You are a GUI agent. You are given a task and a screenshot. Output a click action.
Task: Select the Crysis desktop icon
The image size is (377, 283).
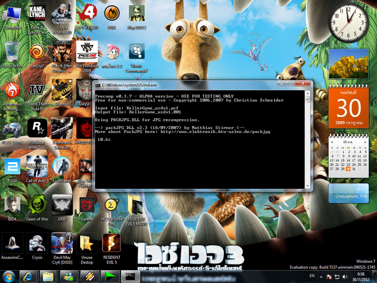[37, 246]
